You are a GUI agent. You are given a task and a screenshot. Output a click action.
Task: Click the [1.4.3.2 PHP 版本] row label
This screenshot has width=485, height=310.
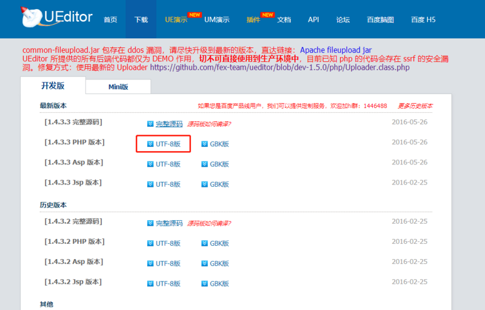tap(75, 241)
